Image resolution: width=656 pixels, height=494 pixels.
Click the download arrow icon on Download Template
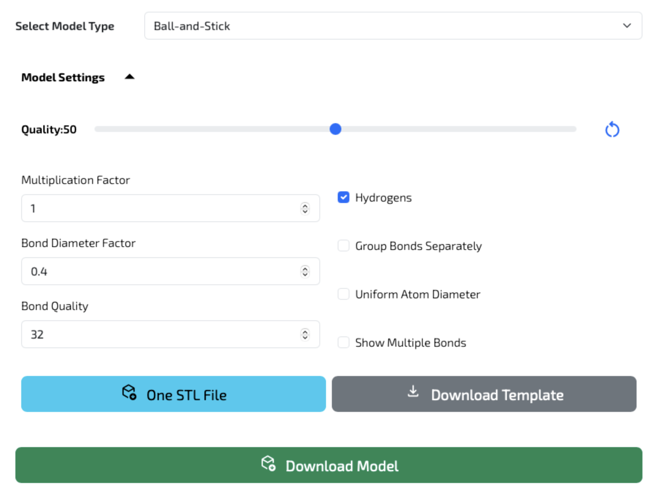point(413,391)
